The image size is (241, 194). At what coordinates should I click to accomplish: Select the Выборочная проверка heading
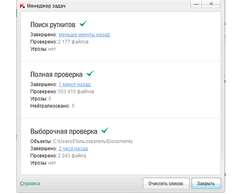coord(64,131)
